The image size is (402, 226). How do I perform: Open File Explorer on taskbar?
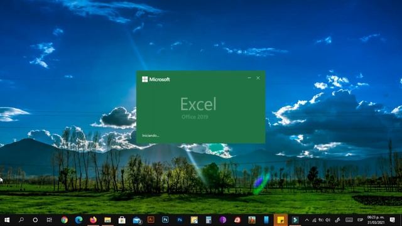click(107, 220)
